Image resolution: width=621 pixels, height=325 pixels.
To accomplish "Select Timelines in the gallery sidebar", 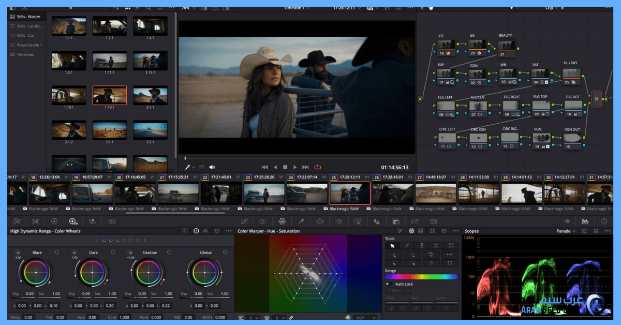I will 21,54.
